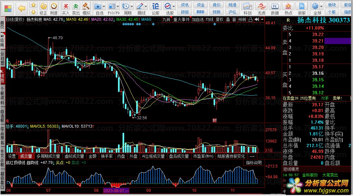Viewport: 354px width, 196px height.
Task: Open the 模拟 gavel trading icon
Action: 86,8
